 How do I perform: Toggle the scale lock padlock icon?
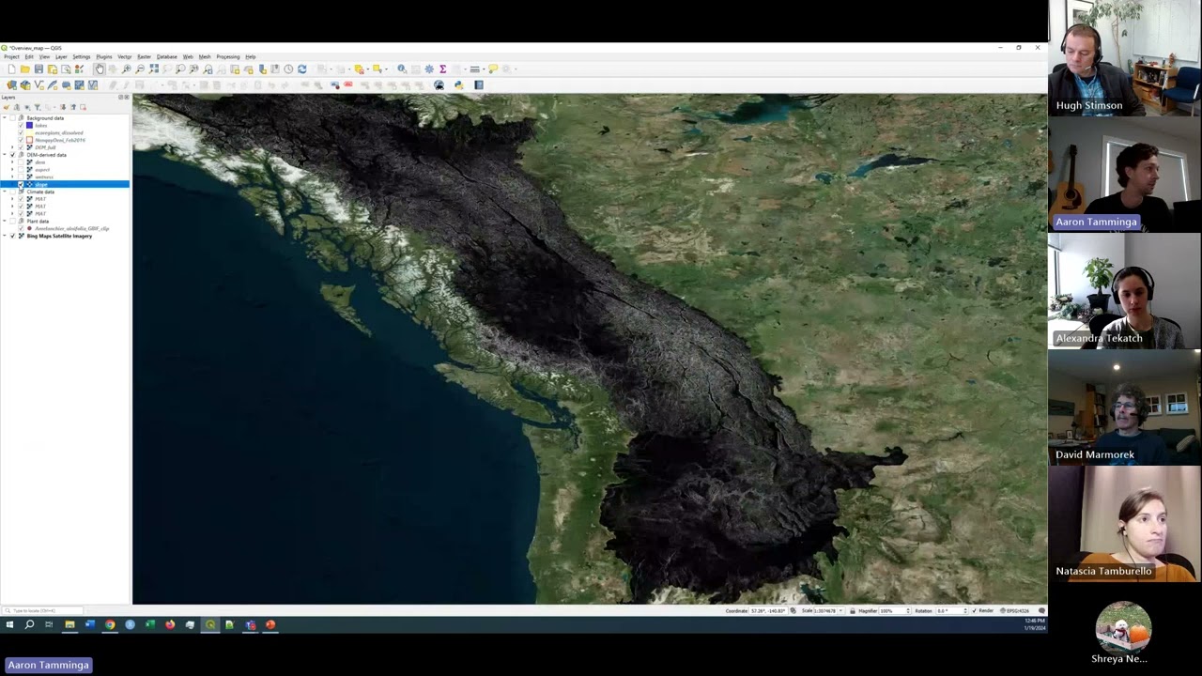pyautogui.click(x=853, y=610)
